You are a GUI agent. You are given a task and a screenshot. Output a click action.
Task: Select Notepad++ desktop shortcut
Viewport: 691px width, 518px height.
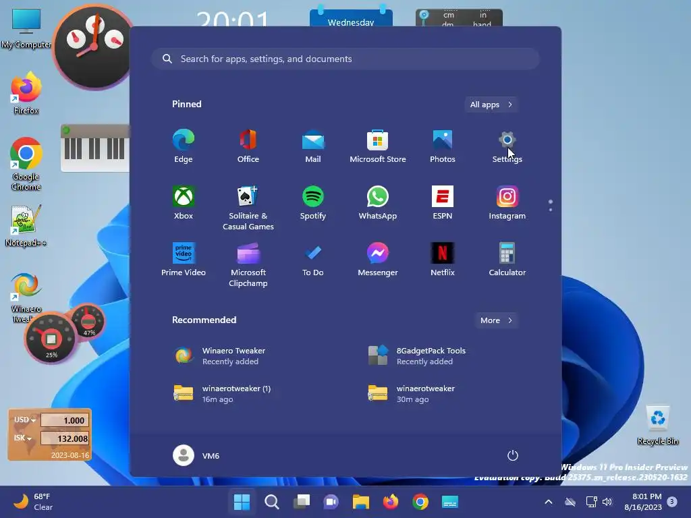pyautogui.click(x=26, y=225)
